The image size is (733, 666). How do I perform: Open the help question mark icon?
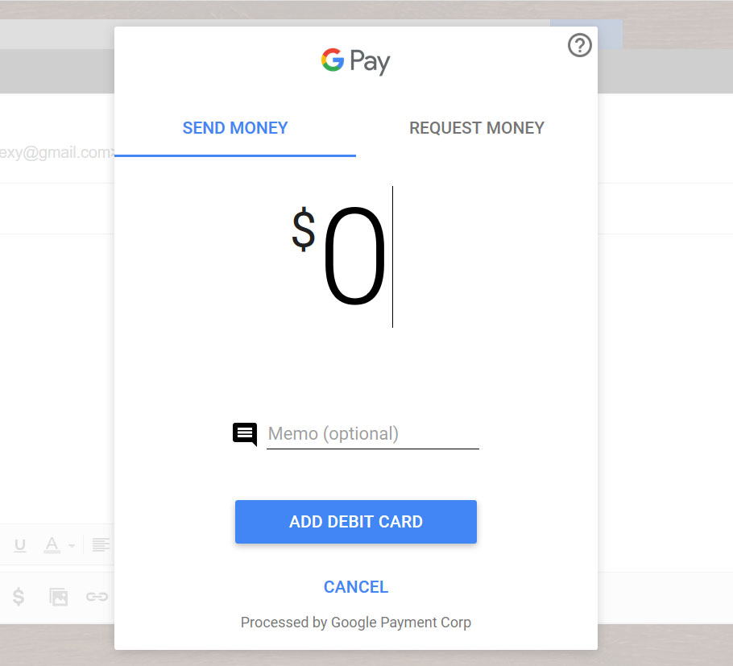(x=580, y=45)
